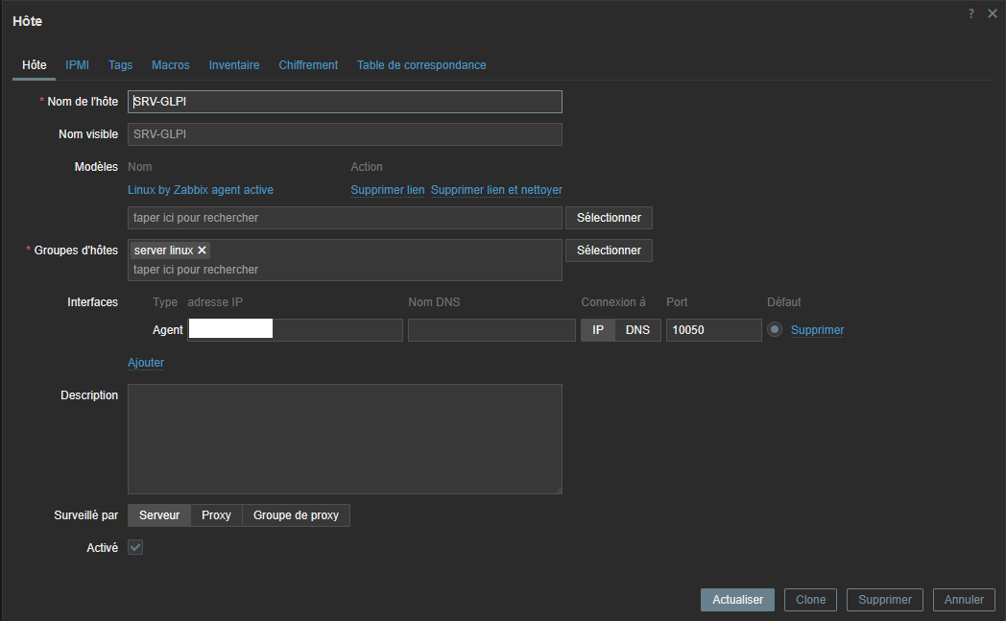This screenshot has height=621, width=1006.
Task: Open the Hôte tab
Action: pyautogui.click(x=34, y=65)
